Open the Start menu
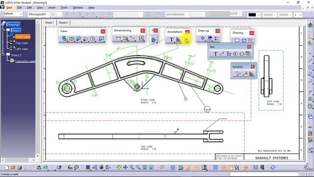Viewport: 314px width, 177px height. 9,8
